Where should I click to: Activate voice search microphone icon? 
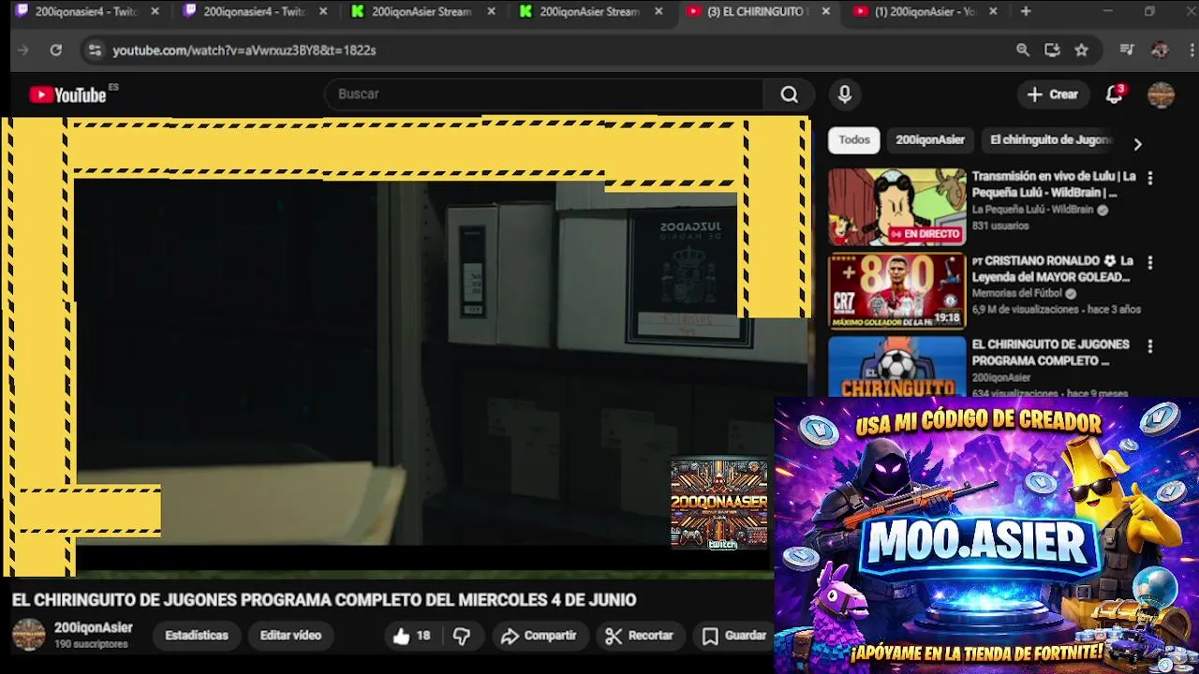(x=845, y=95)
